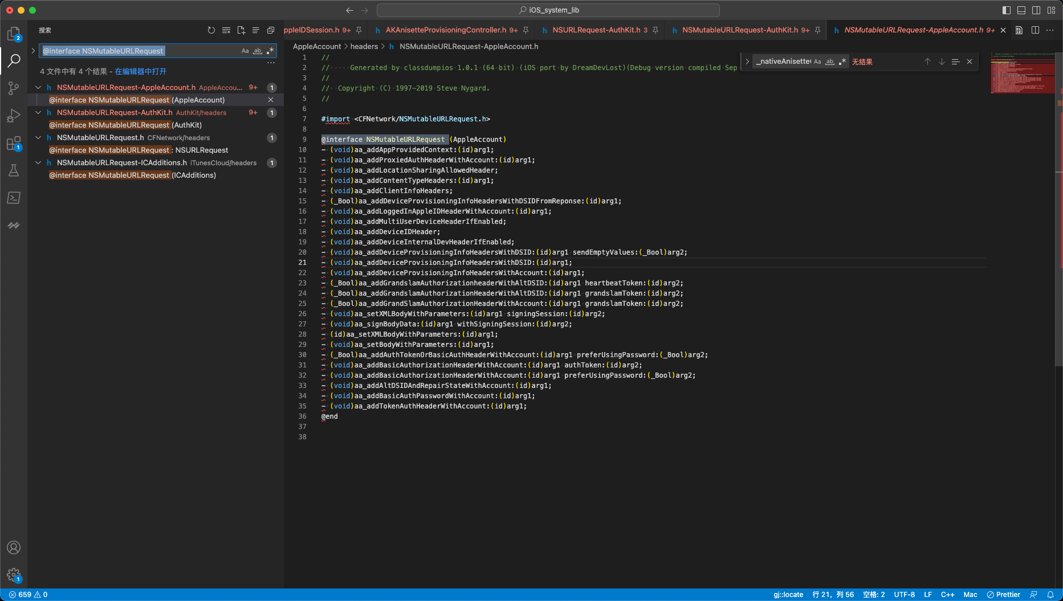Open the Source Control view
1063x601 pixels.
click(x=14, y=88)
